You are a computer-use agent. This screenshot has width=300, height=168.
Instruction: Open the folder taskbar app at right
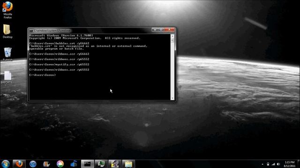pyautogui.click(x=128, y=164)
